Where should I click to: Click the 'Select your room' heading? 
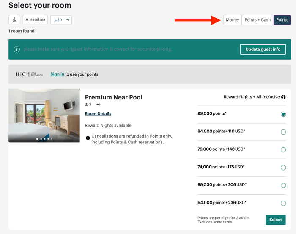coord(40,5)
